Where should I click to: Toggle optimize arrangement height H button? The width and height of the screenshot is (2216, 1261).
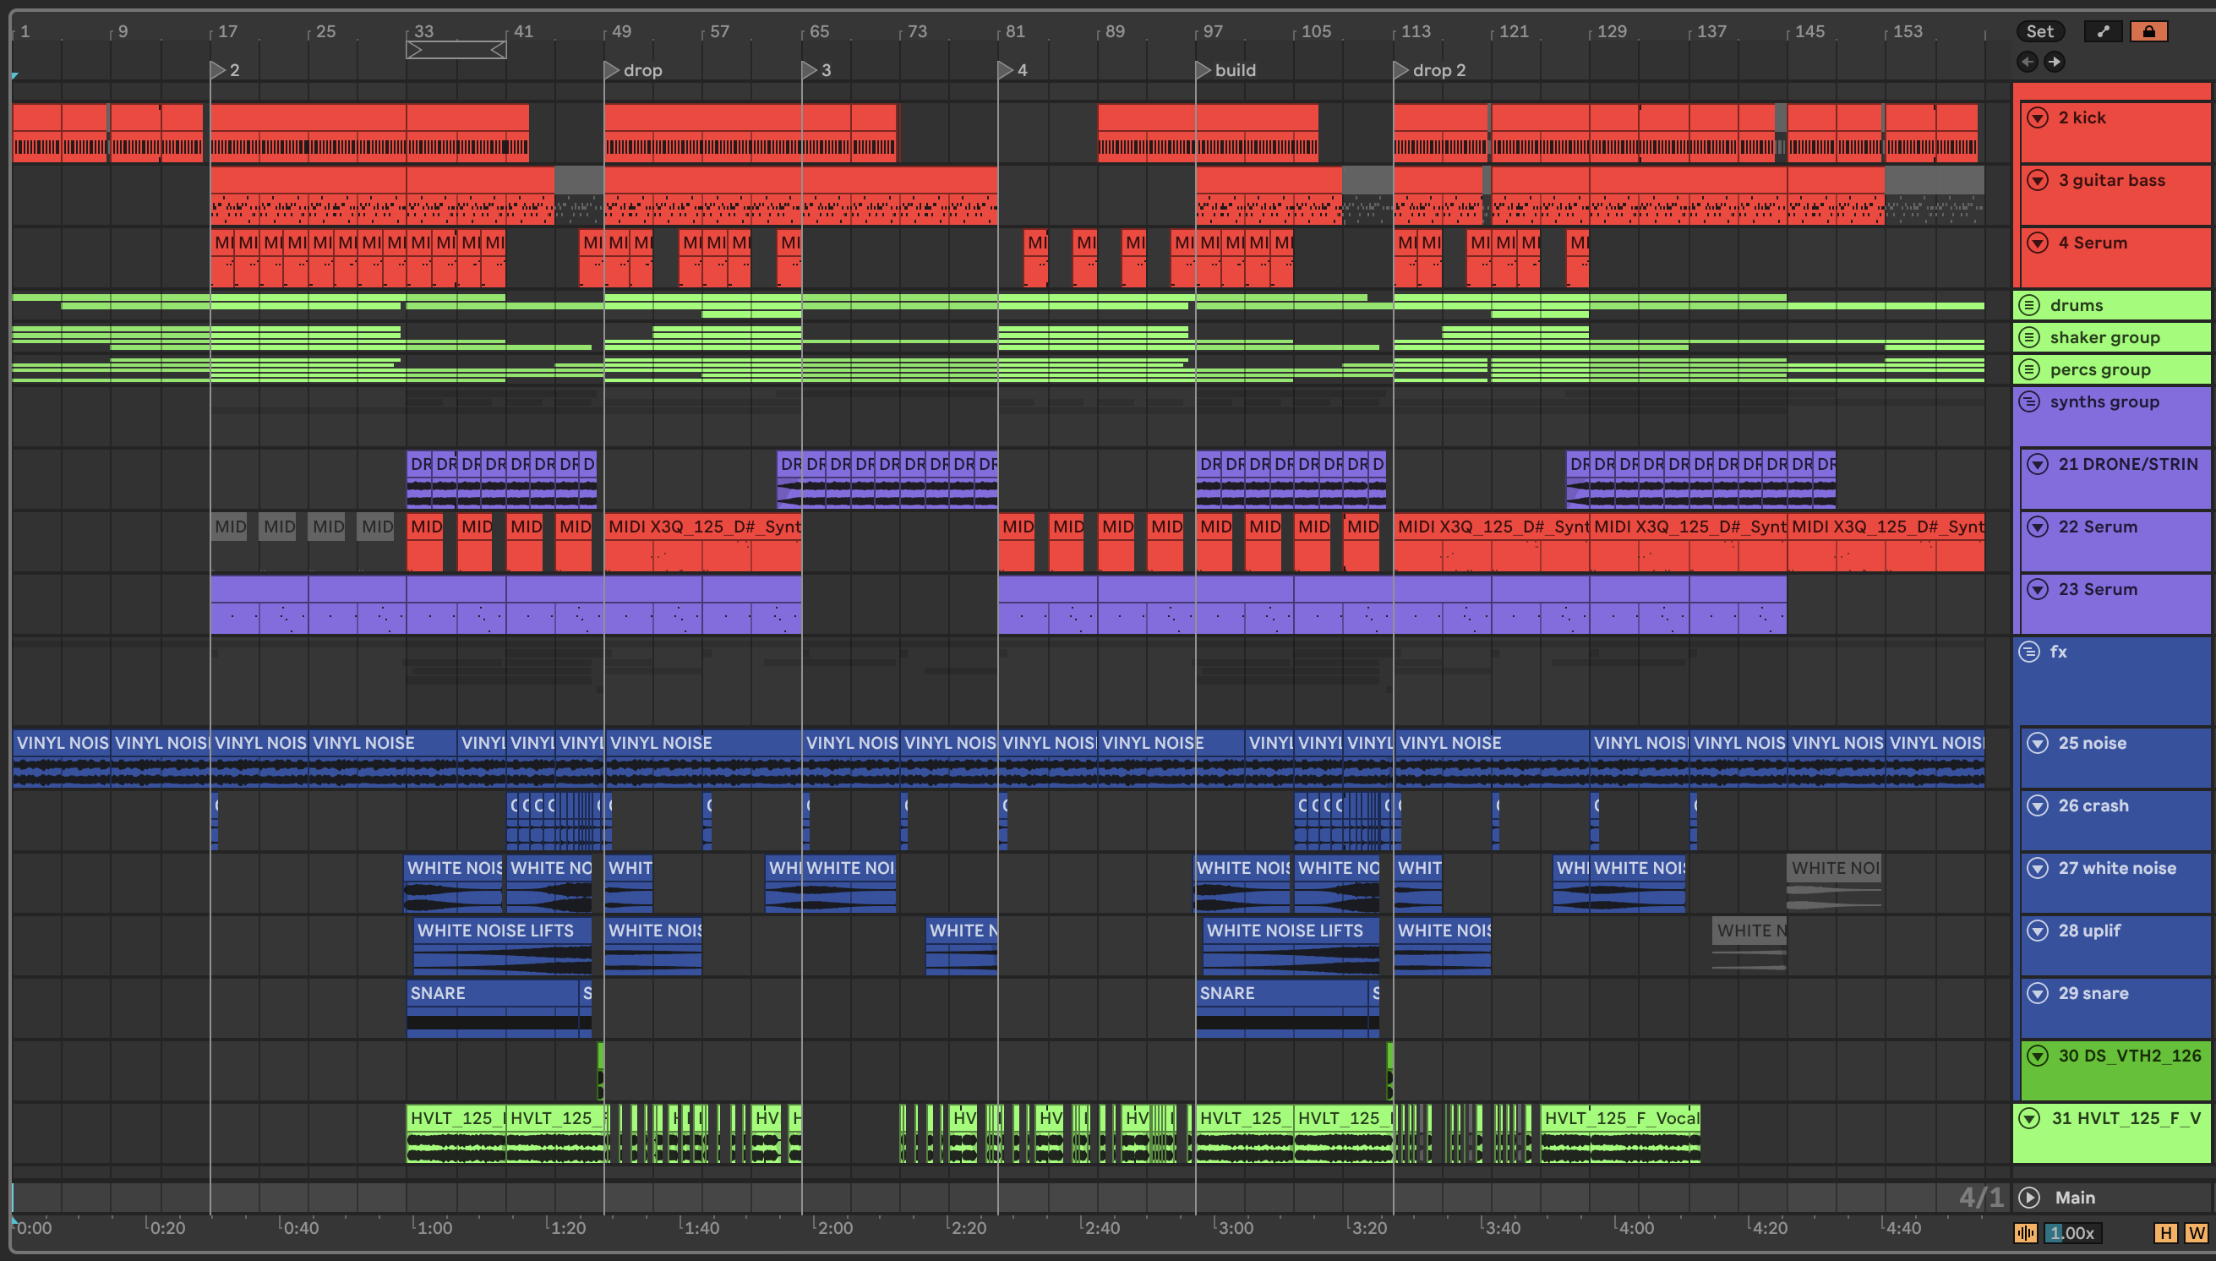[2165, 1232]
